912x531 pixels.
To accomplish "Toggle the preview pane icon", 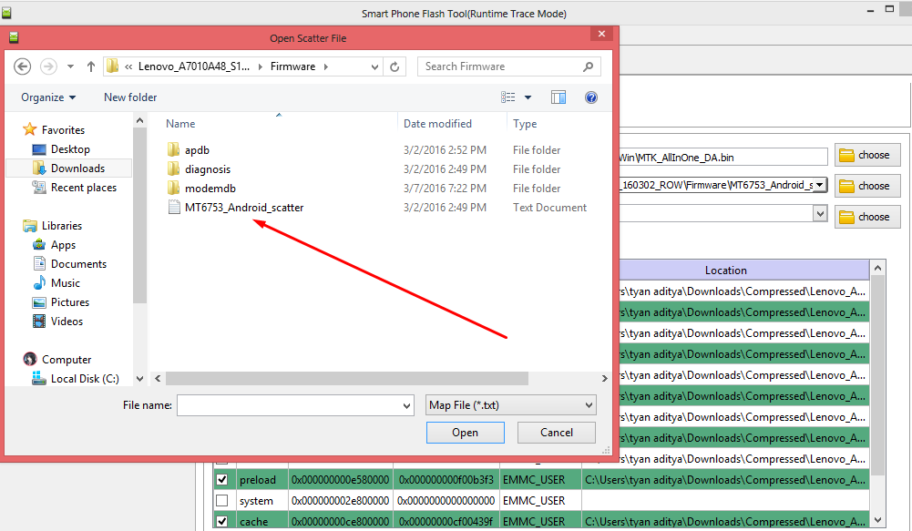I will (x=558, y=97).
